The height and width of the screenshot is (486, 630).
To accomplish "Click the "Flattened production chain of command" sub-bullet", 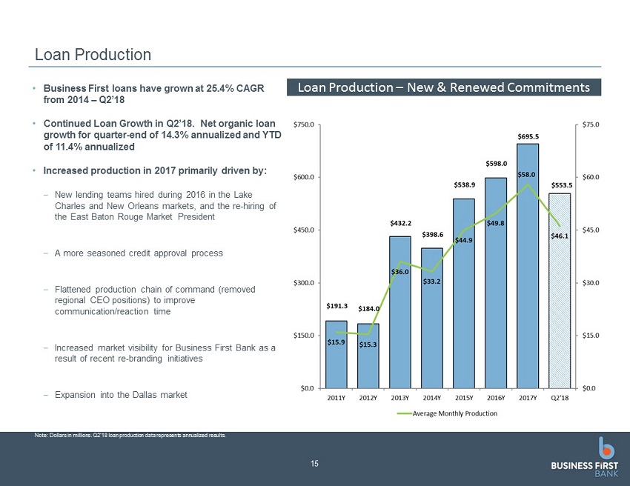I will click(x=155, y=301).
